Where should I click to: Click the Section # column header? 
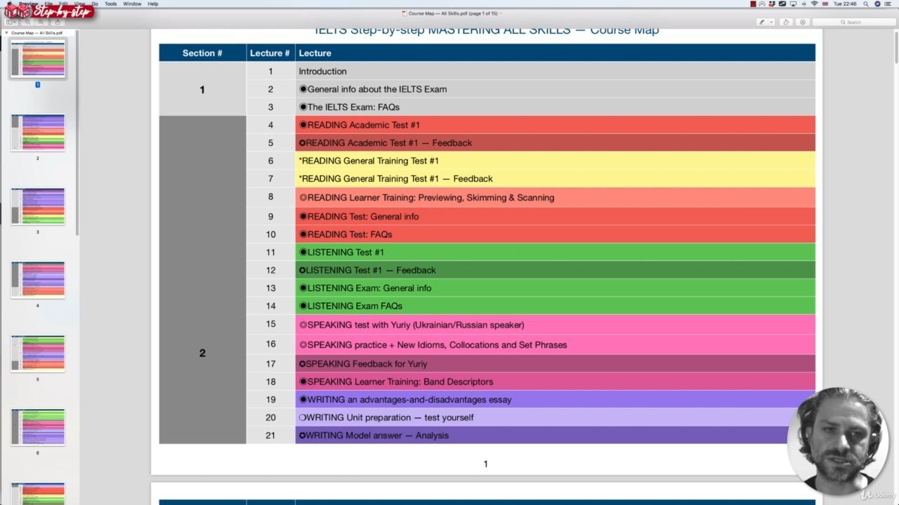(202, 53)
